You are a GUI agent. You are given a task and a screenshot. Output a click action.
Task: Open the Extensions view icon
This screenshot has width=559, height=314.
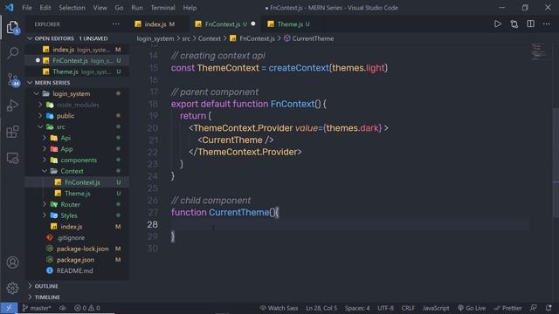(x=12, y=132)
